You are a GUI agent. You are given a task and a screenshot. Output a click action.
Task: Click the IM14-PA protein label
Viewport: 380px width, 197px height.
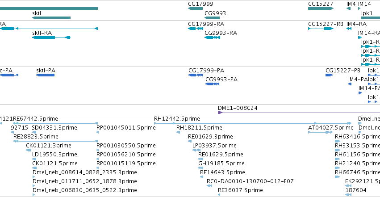[x=369, y=88]
